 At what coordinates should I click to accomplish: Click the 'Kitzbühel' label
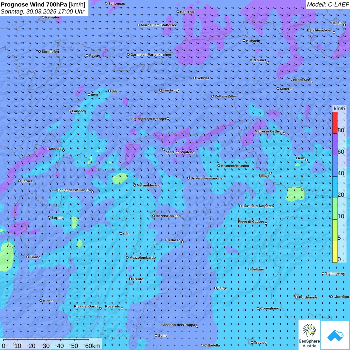258,60
